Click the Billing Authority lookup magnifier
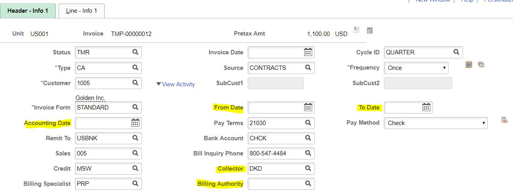This screenshot has width=513, height=193. [308, 184]
